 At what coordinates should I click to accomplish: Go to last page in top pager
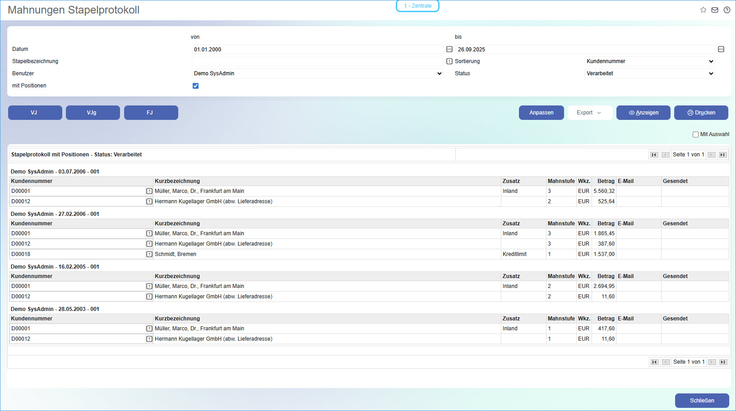[722, 155]
